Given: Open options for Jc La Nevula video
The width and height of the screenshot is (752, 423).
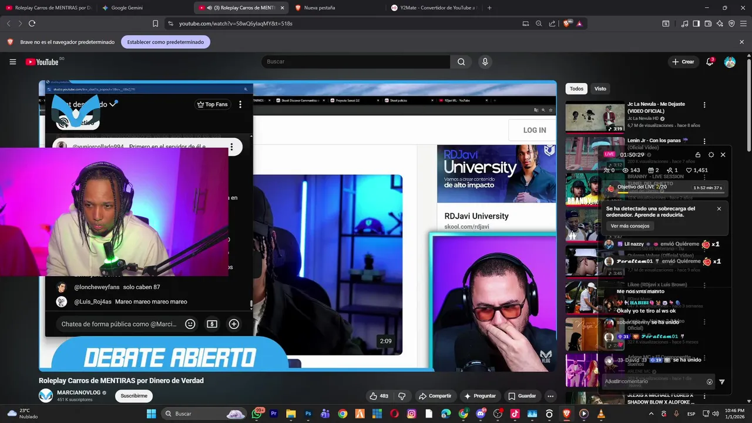Looking at the screenshot, I should (x=704, y=105).
